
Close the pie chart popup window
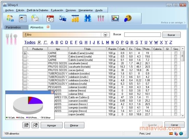coord(52,92)
